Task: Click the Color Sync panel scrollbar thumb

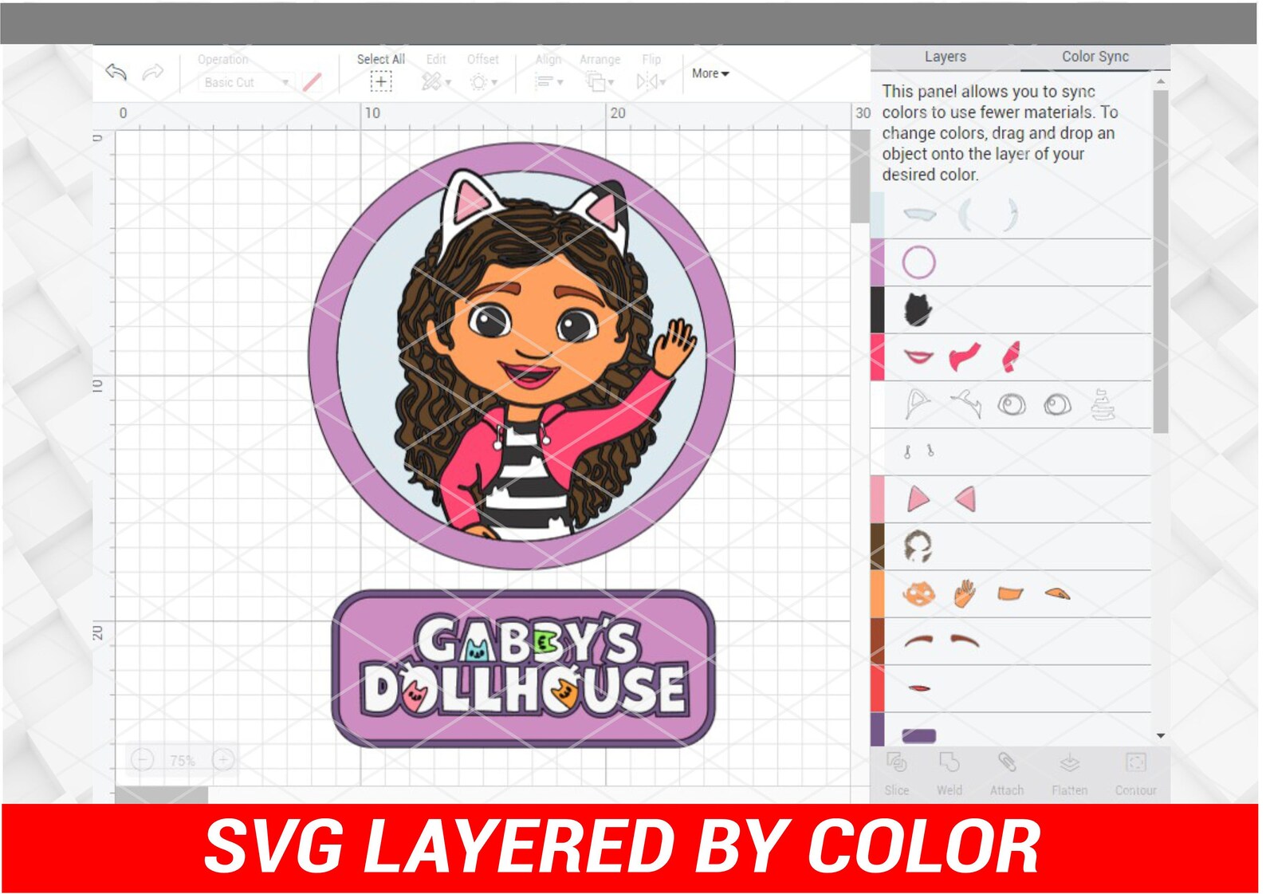Action: tap(1161, 262)
